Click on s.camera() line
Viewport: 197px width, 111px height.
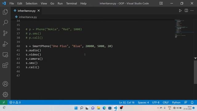[x=34, y=59]
